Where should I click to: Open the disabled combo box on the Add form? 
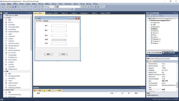click(x=59, y=40)
